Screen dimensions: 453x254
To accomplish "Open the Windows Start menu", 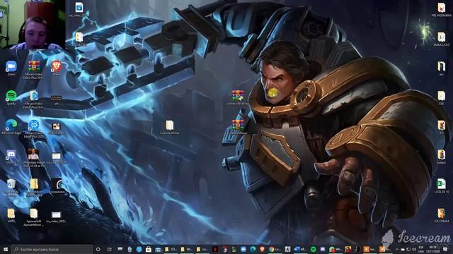I will (5, 249).
